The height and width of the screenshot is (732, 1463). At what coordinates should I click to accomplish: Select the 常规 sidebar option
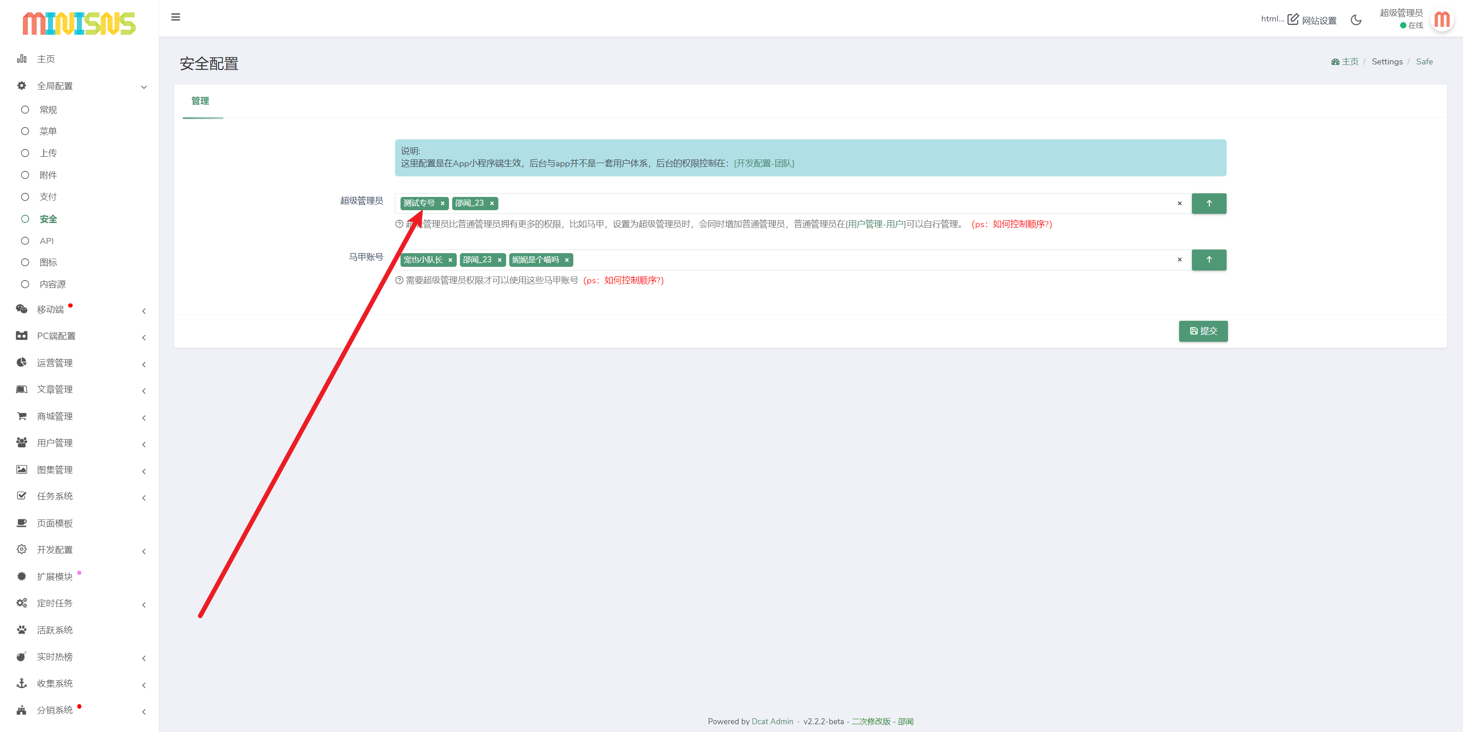48,110
